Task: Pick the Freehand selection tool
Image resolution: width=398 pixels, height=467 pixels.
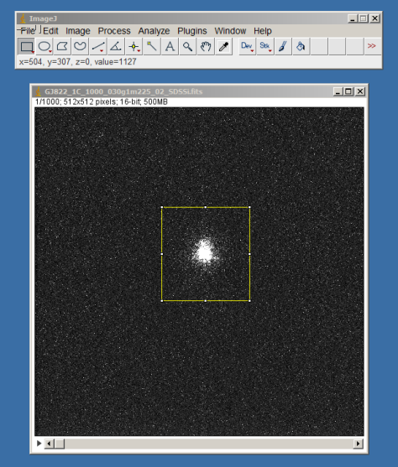Action: click(80, 46)
